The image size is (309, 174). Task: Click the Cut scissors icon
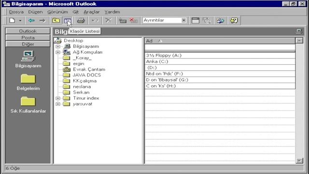click(x=109, y=20)
